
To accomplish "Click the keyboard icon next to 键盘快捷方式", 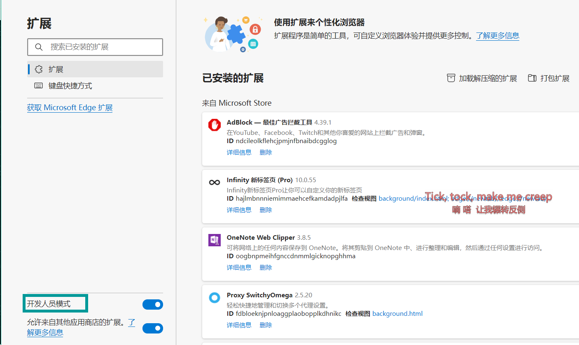I will click(38, 85).
